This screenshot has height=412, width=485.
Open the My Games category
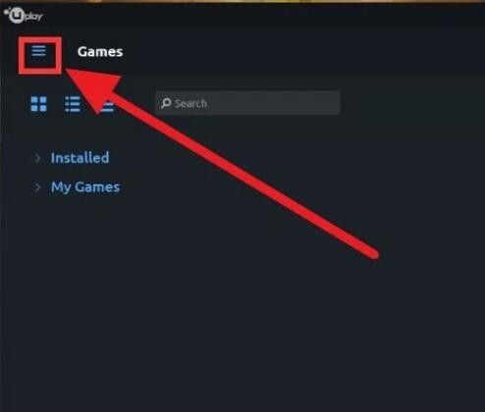(85, 187)
